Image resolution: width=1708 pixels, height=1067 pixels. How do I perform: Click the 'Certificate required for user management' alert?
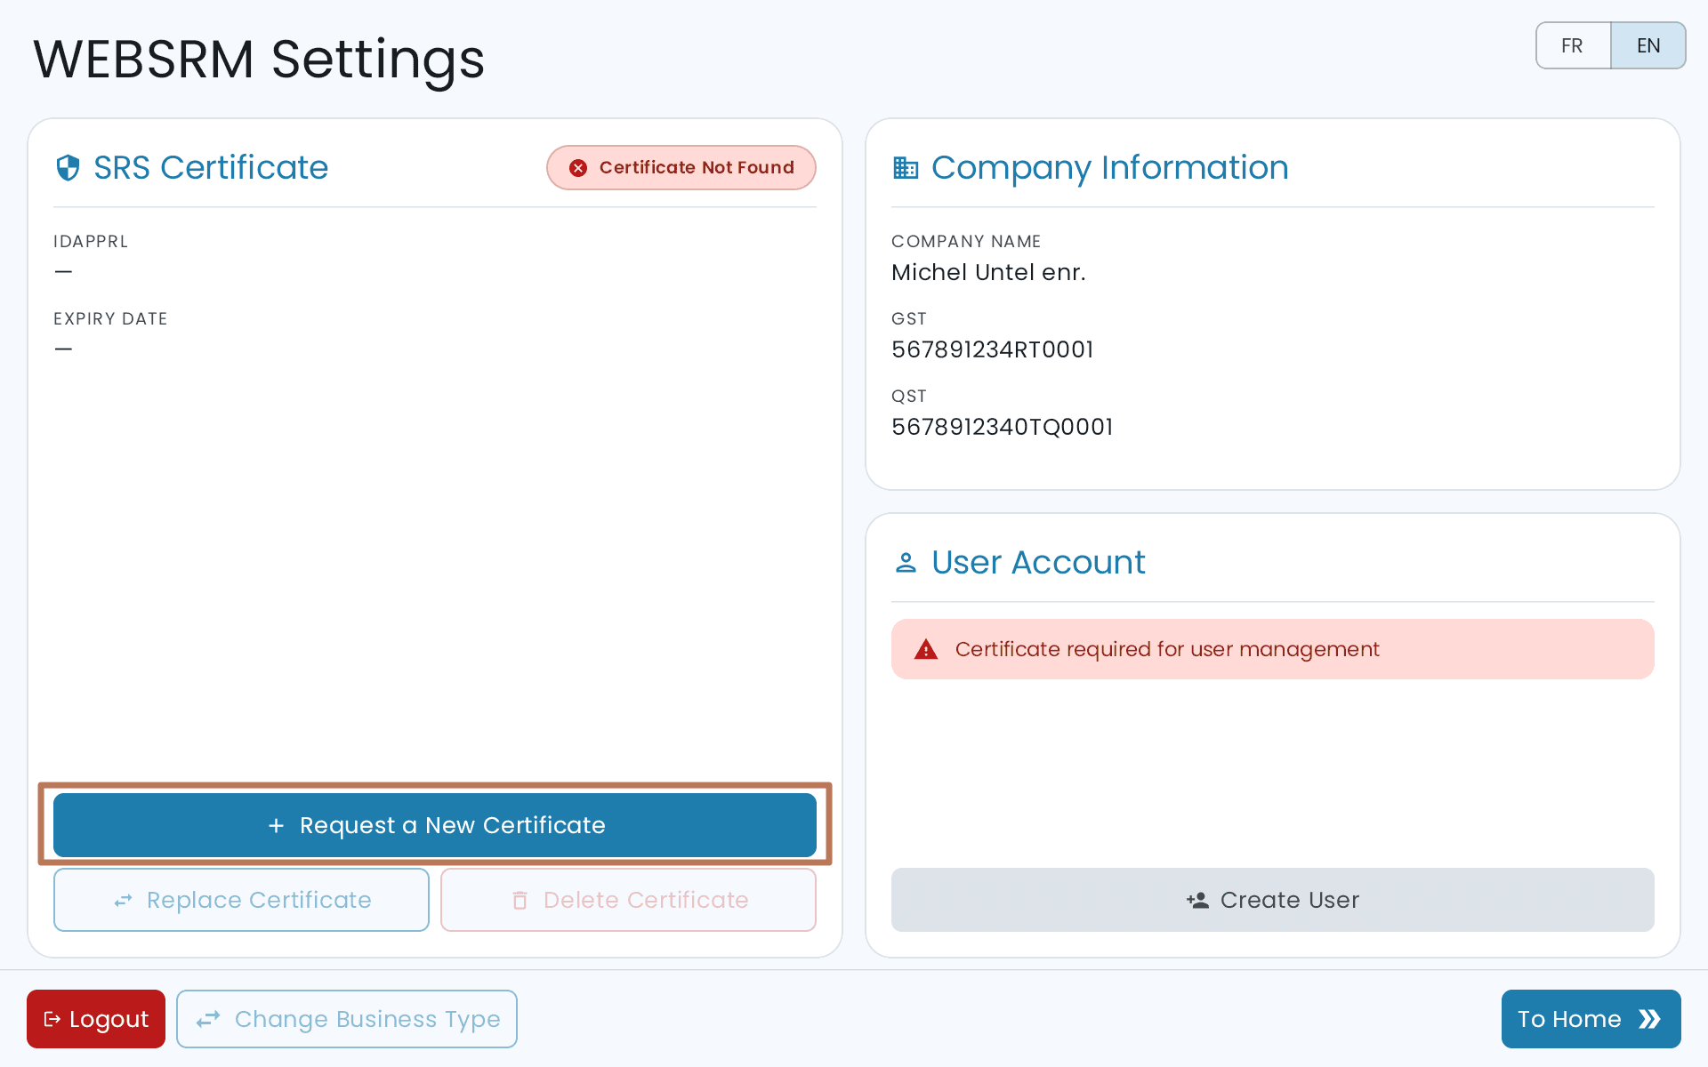pyautogui.click(x=1273, y=649)
